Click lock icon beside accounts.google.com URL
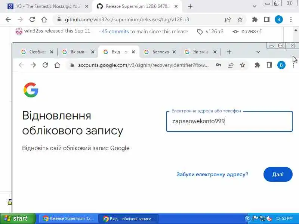This screenshot has height=224, width=299. [x=72, y=65]
